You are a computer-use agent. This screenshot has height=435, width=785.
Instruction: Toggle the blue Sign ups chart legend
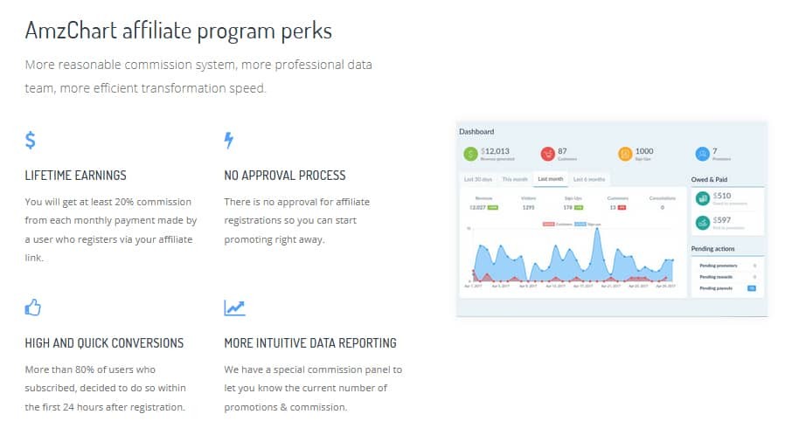click(x=587, y=224)
